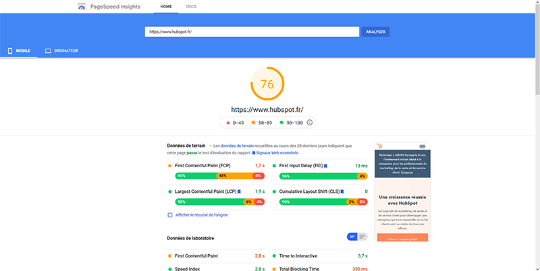Click the Données de laboratoire heading

click(190, 238)
